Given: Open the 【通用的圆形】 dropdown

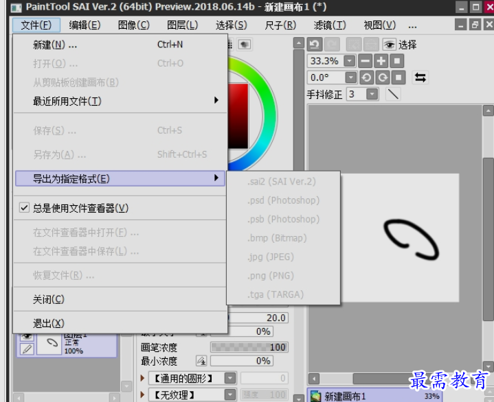Looking at the screenshot, I should pos(230,378).
